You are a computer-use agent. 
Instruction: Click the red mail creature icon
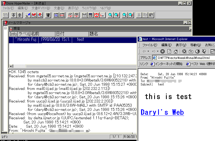[x=96, y=15]
